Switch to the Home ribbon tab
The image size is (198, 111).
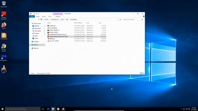coord(38,16)
